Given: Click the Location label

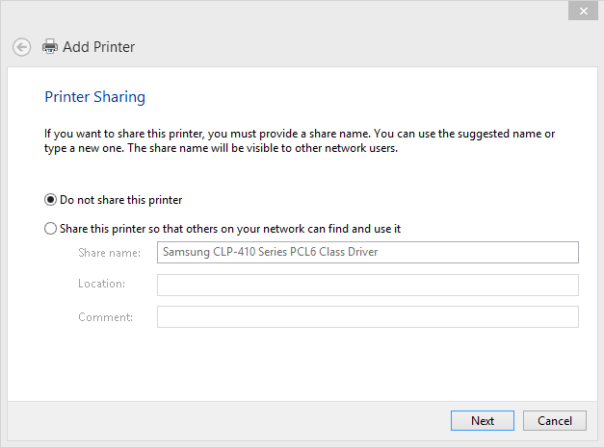Looking at the screenshot, I should click(x=102, y=284).
